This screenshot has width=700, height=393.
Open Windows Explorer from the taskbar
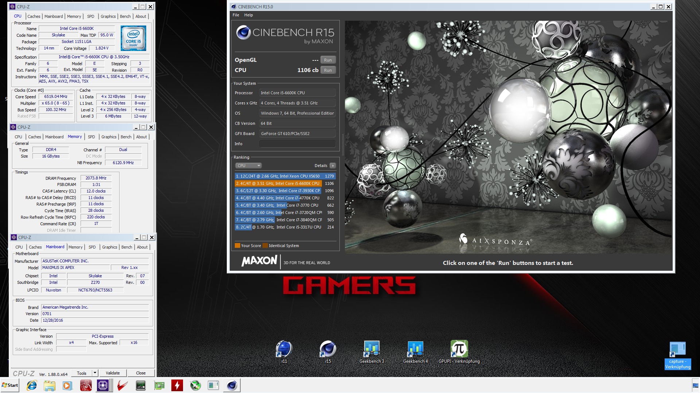click(50, 385)
